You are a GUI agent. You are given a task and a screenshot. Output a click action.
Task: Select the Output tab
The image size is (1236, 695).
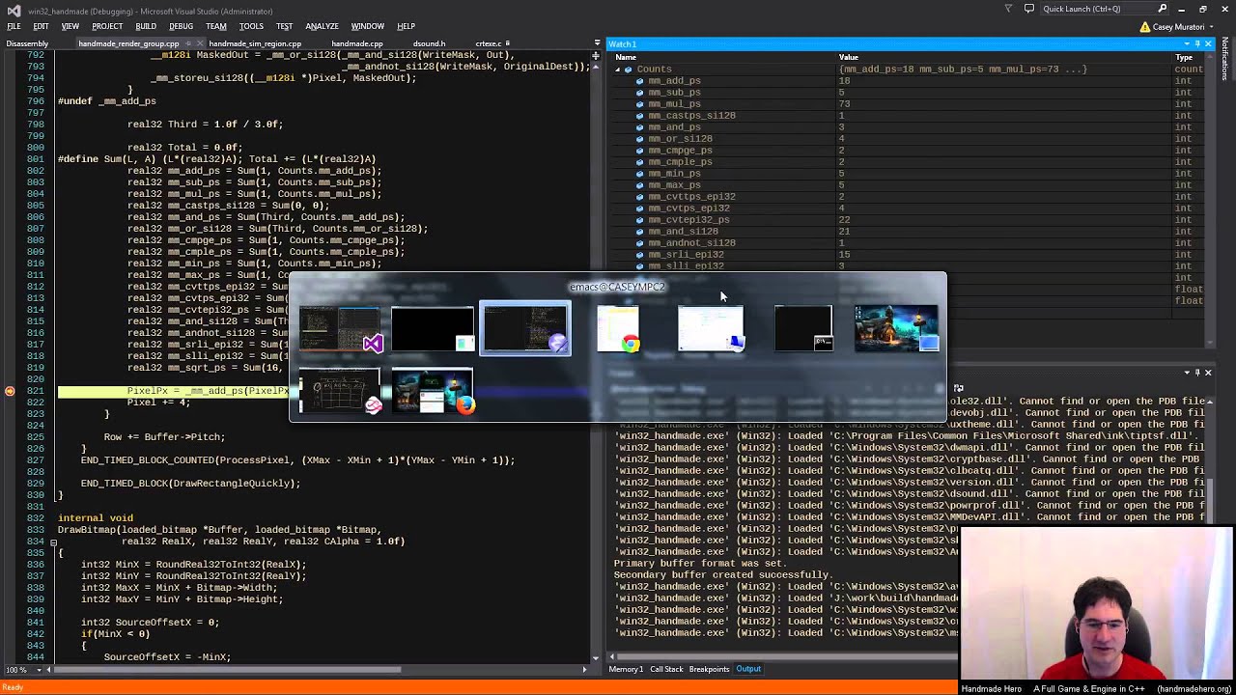(748, 669)
